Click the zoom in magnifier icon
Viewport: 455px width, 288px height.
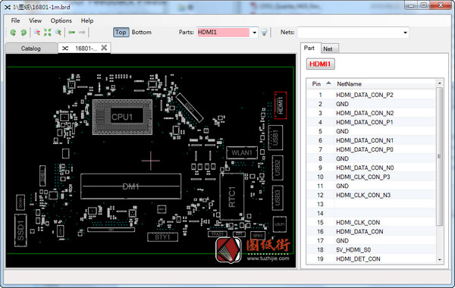tap(58, 32)
